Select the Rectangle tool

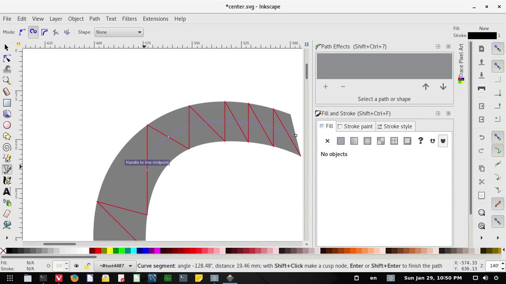coord(7,103)
